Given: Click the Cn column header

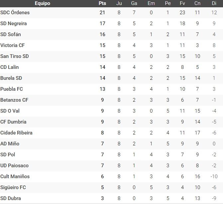Looking at the screenshot, I should (197, 3).
